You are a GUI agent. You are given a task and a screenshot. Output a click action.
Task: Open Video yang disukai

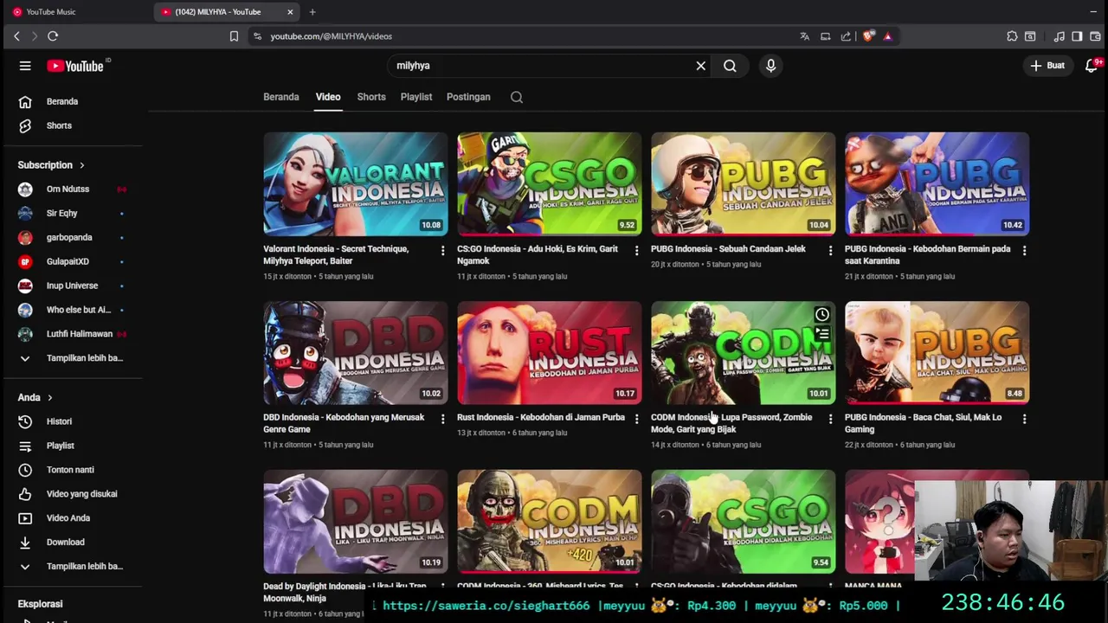[x=81, y=494]
